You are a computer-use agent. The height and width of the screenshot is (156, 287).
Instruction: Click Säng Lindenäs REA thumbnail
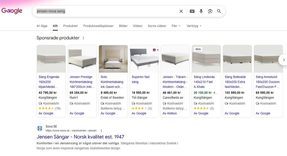click(206, 59)
